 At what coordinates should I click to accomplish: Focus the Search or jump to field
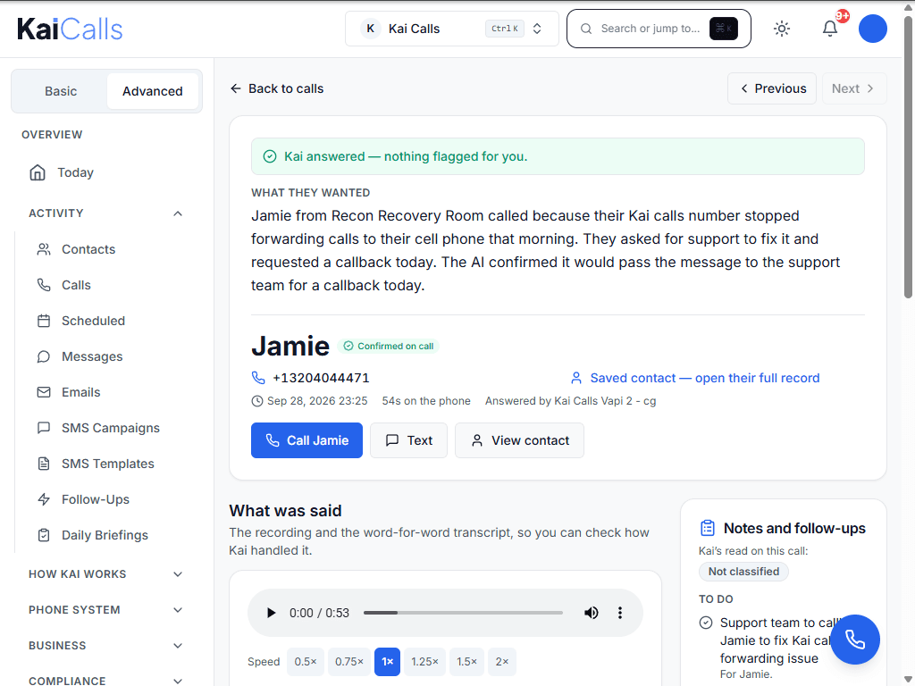(x=659, y=29)
